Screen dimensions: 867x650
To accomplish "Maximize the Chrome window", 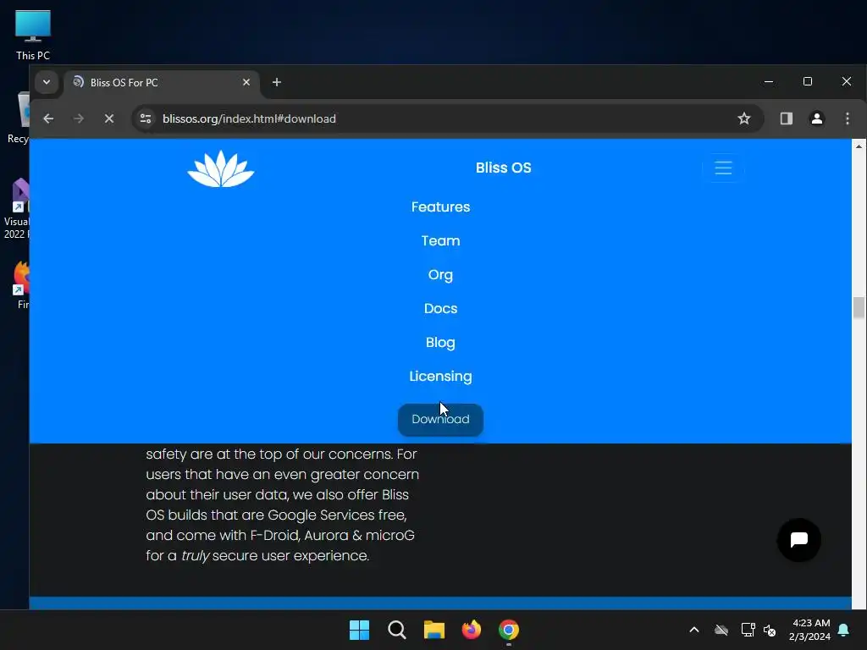I will coord(807,82).
